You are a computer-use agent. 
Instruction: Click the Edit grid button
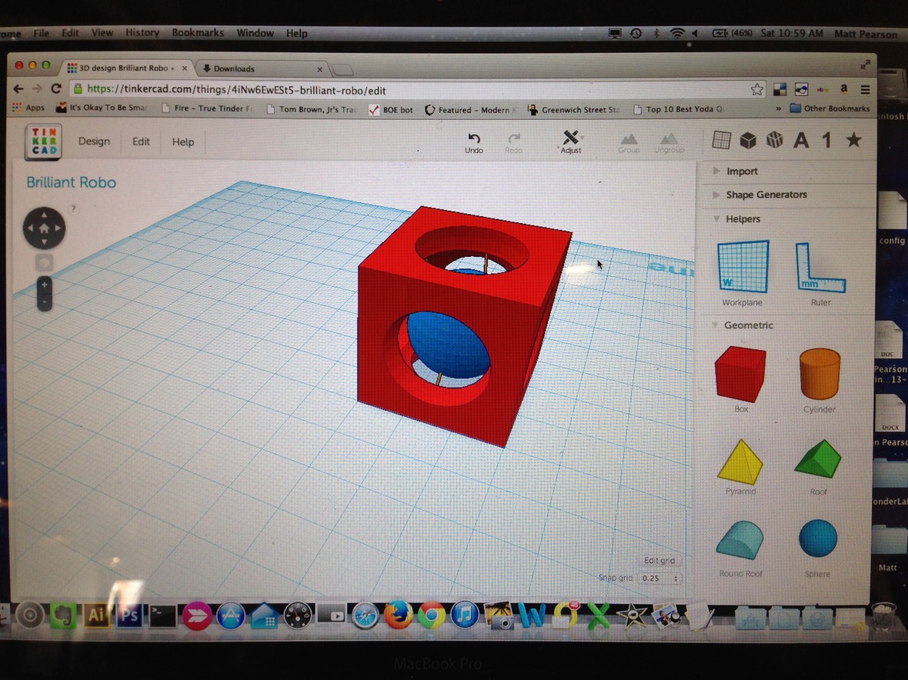point(659,560)
